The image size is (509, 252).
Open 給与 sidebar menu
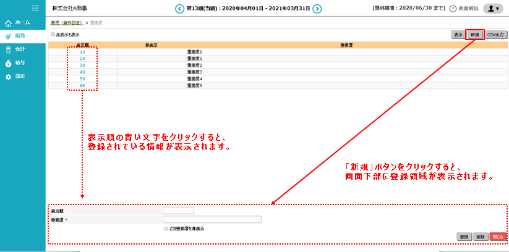(x=23, y=63)
